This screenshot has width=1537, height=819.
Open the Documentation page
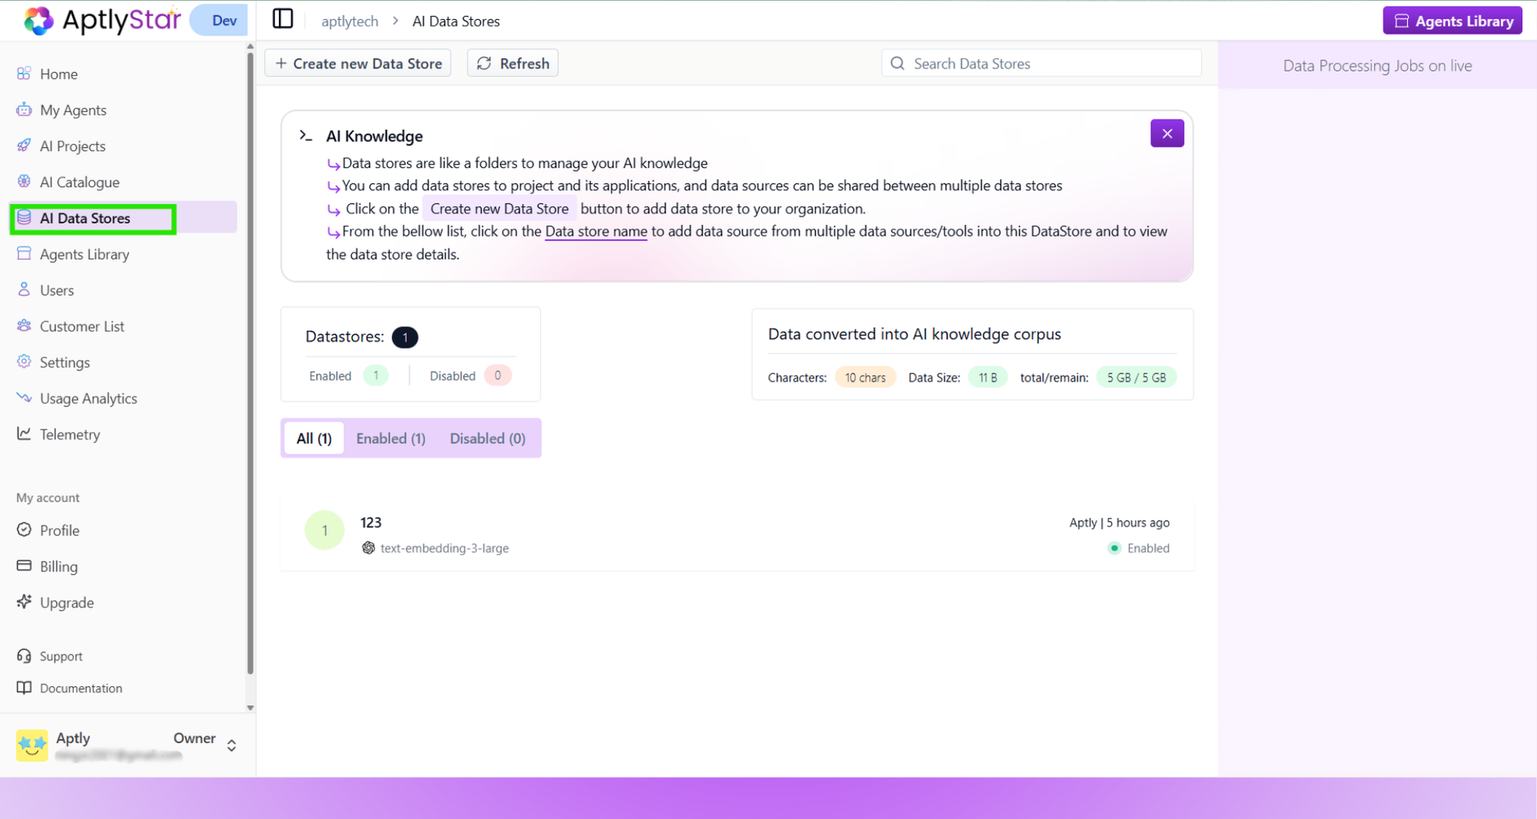[x=81, y=688]
